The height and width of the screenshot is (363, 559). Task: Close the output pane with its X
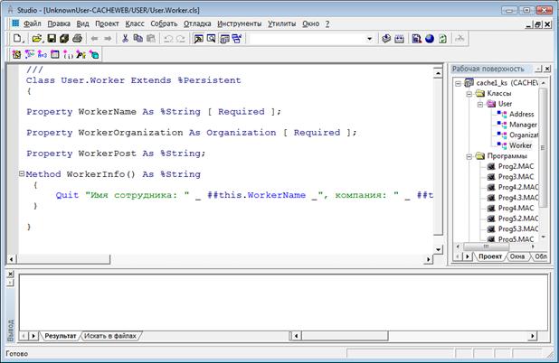pos(10,274)
